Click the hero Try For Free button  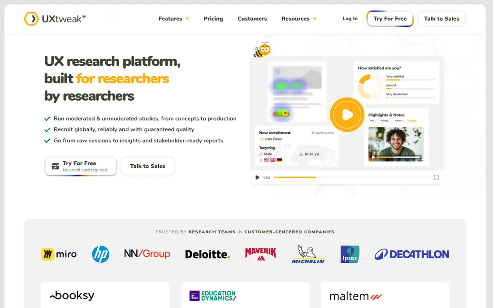81,166
